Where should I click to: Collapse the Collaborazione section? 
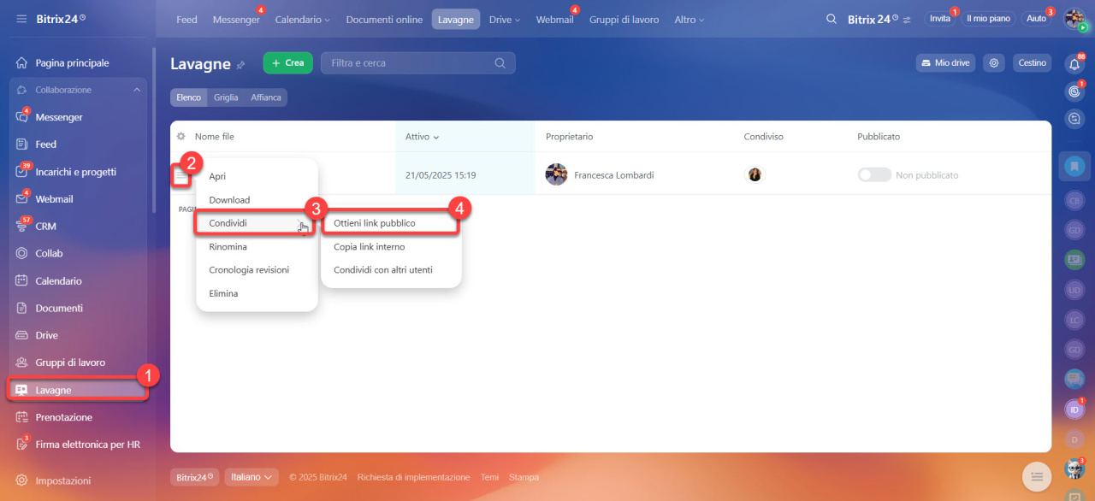tap(137, 90)
